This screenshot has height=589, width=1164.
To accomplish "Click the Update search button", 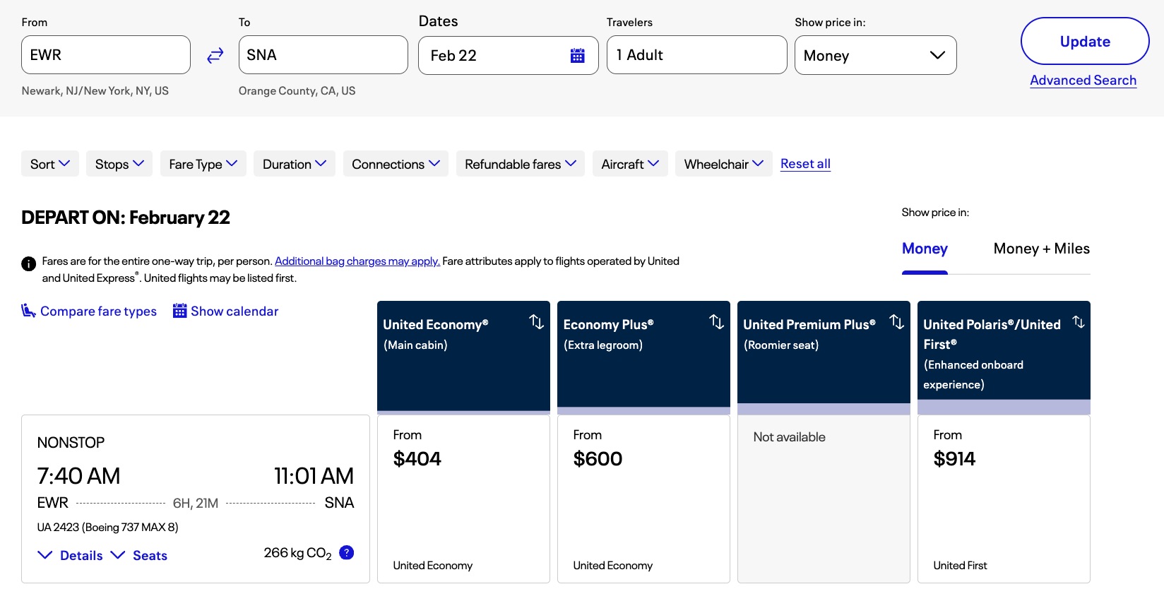I will (1085, 41).
